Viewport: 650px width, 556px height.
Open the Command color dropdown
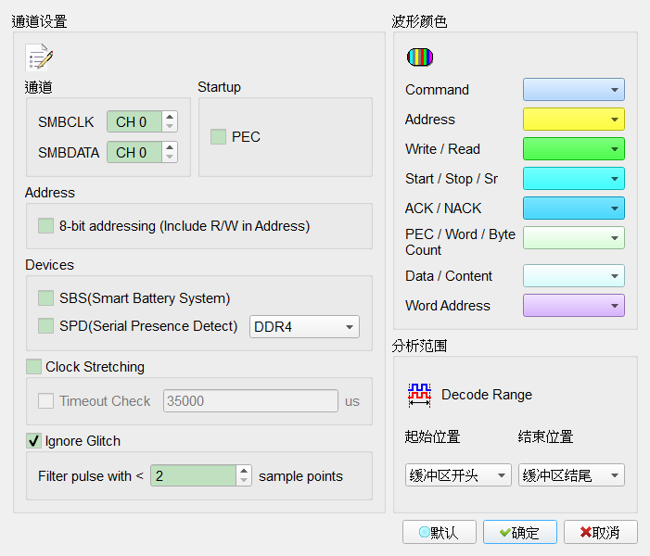(574, 90)
